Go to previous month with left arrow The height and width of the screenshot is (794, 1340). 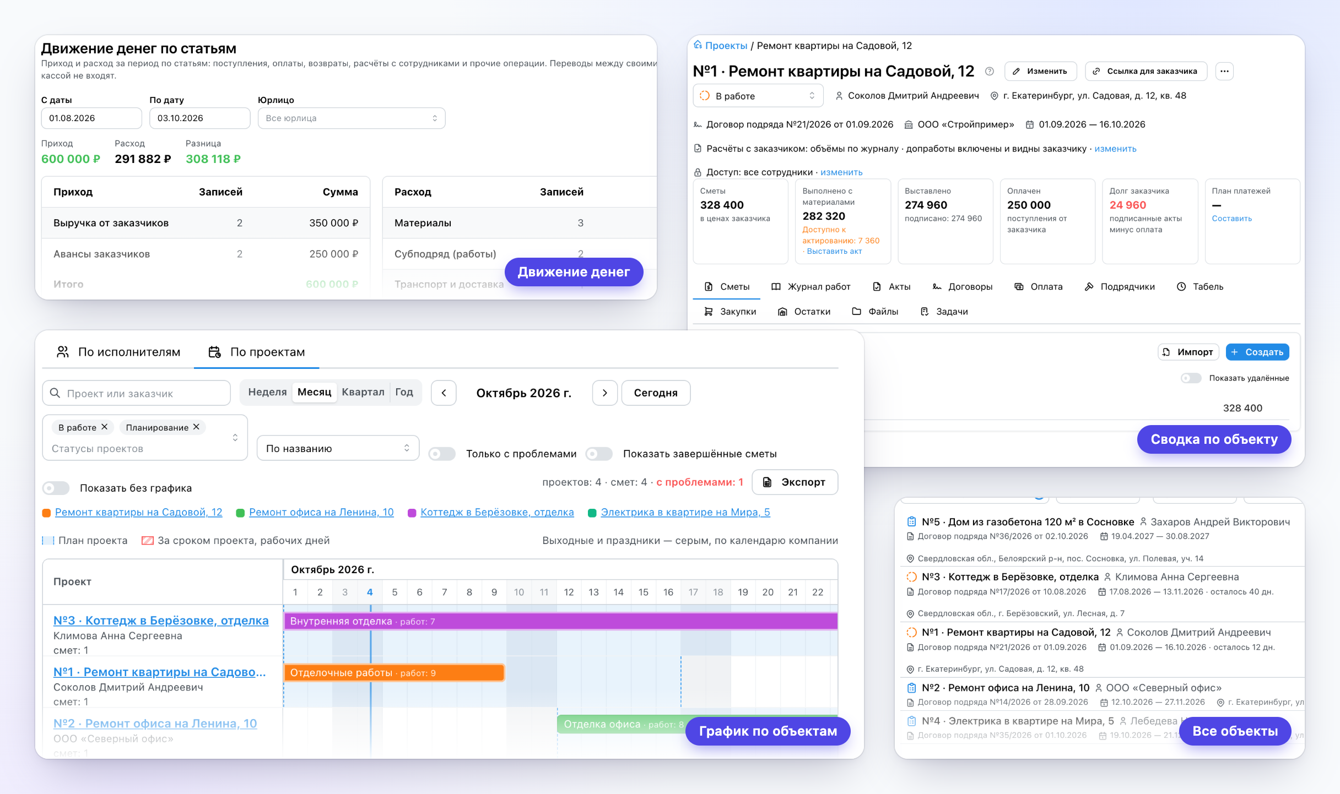[444, 393]
